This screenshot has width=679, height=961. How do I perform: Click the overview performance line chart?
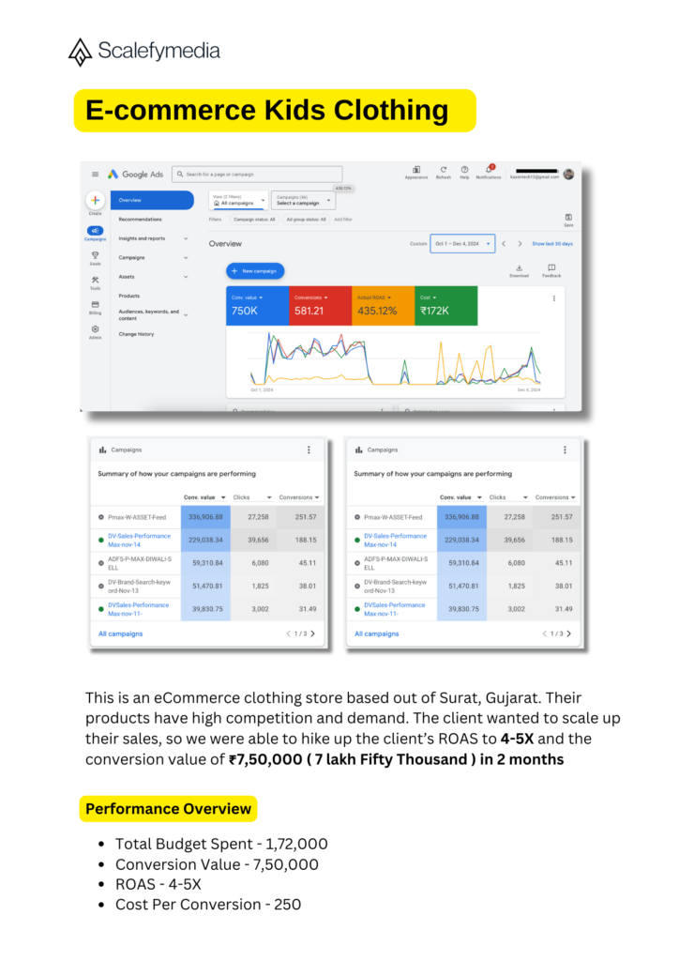pyautogui.click(x=395, y=359)
